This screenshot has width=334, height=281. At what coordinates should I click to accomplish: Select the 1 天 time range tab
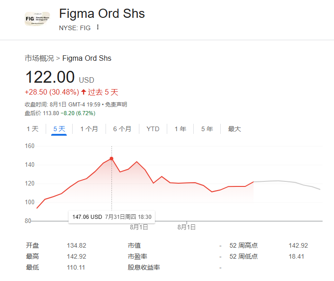[x=32, y=129]
